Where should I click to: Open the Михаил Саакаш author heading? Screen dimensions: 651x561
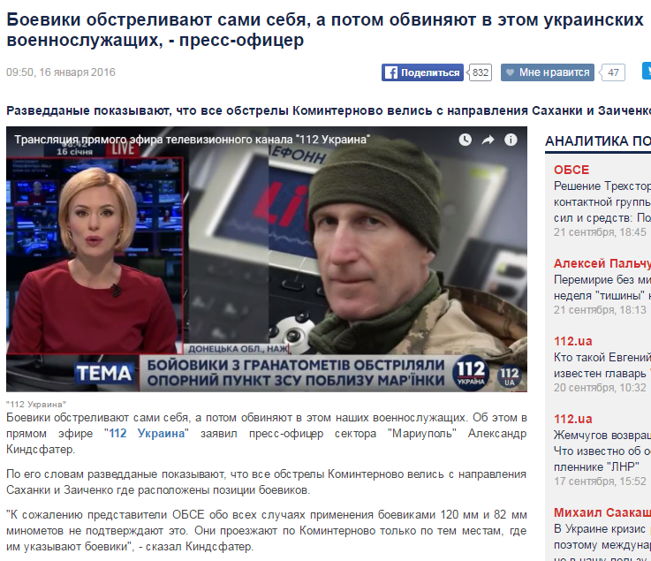[x=602, y=512]
